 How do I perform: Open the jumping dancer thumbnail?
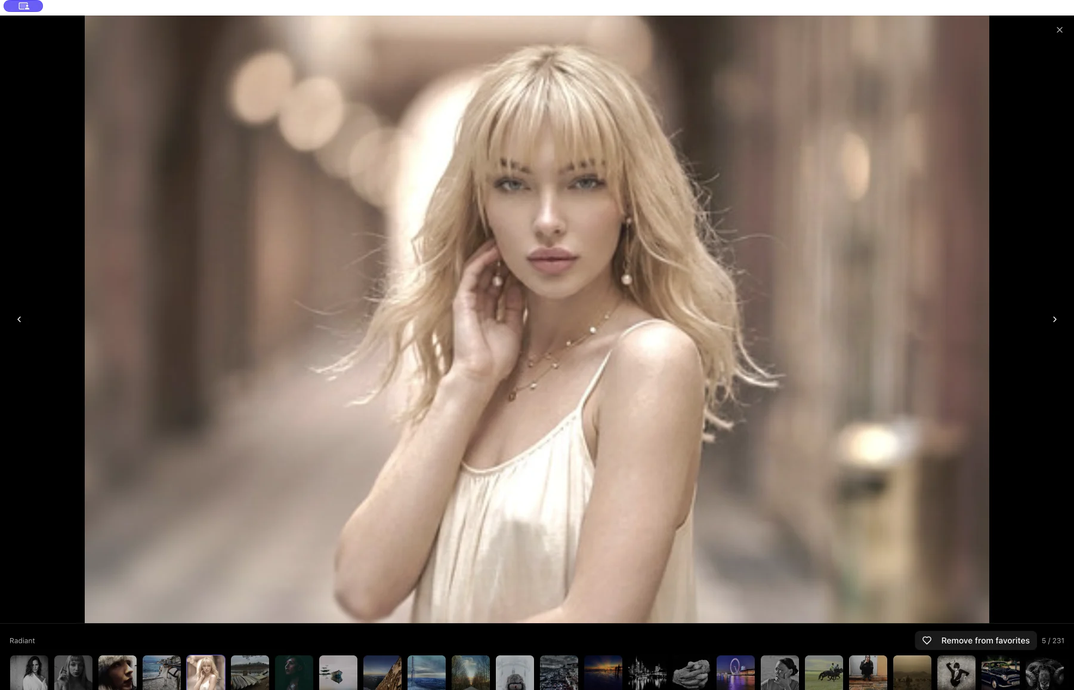coord(956,673)
